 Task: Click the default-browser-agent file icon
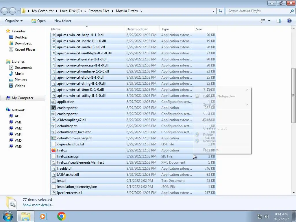click(x=54, y=138)
